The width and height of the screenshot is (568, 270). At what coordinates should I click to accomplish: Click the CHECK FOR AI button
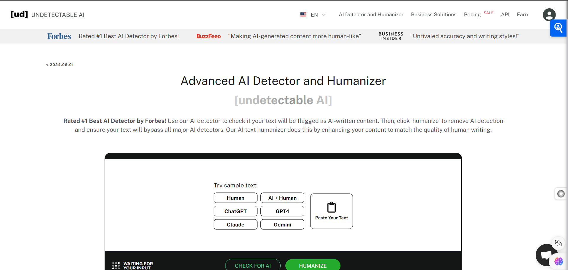tap(253, 265)
